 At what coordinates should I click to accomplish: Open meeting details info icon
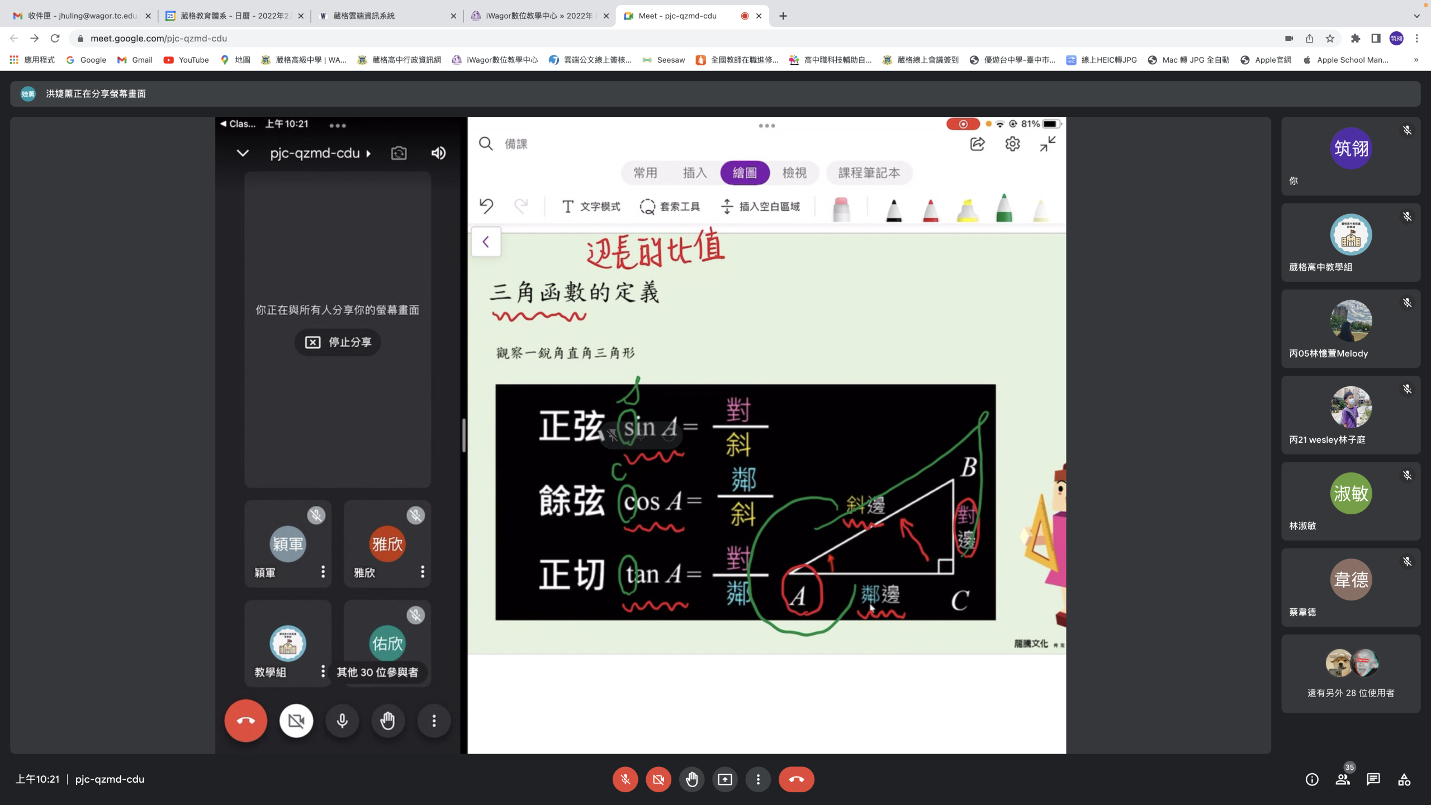click(x=1311, y=779)
